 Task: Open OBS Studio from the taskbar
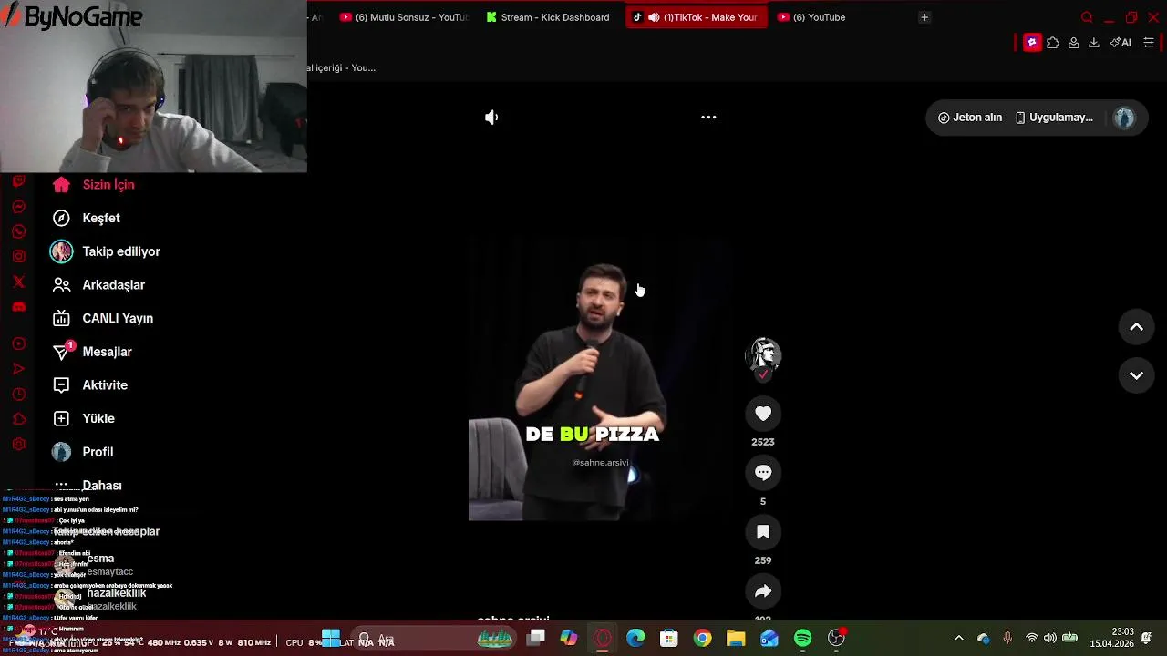[x=836, y=639]
